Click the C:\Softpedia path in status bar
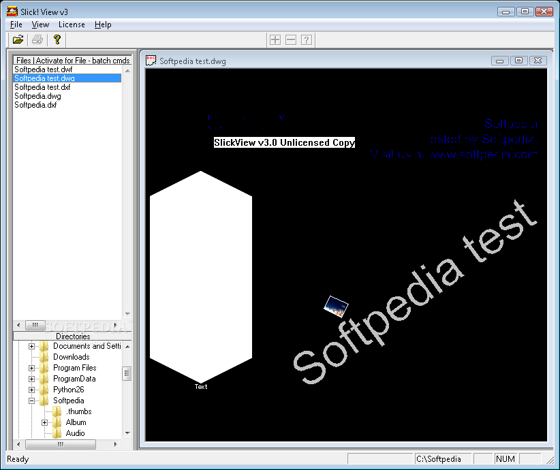This screenshot has width=560, height=470. coord(439,459)
